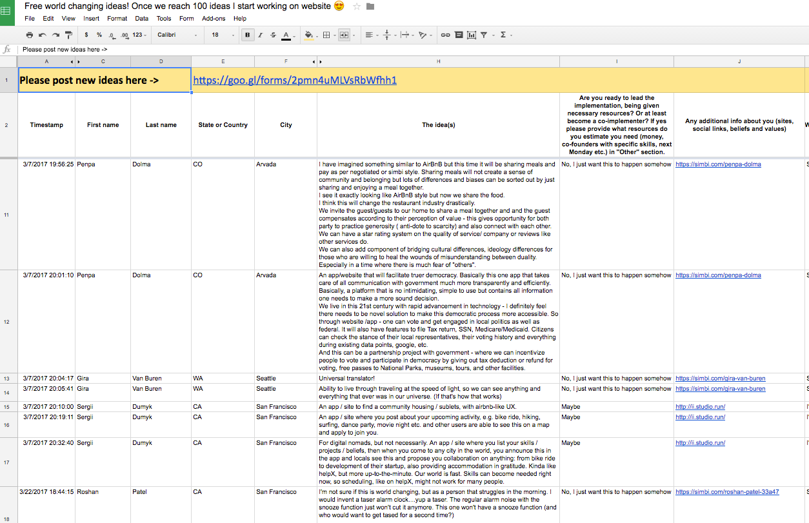Select row 13 header
Viewport: 809px width, 523px height.
pyautogui.click(x=6, y=379)
